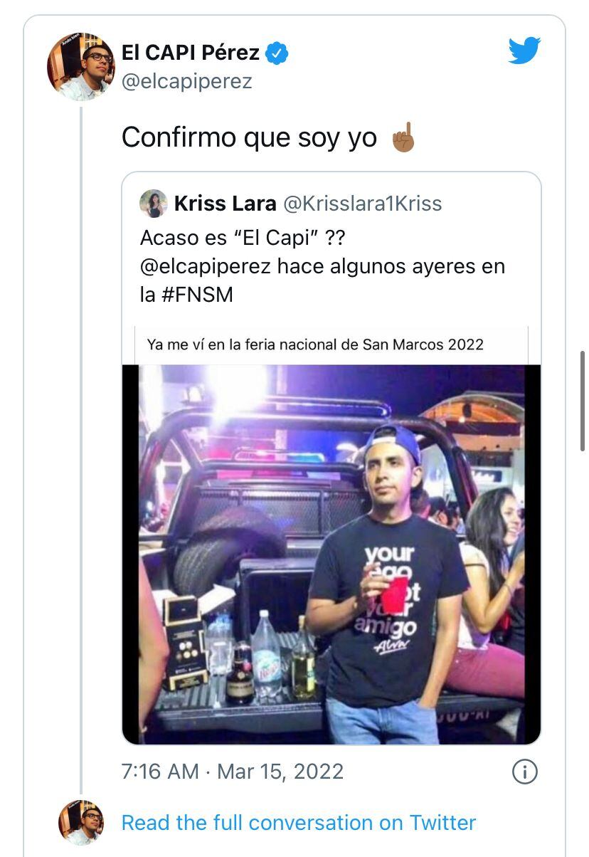The width and height of the screenshot is (589, 857).
Task: Click the 'Acaso es El Capi' quoted text
Action: tap(243, 238)
